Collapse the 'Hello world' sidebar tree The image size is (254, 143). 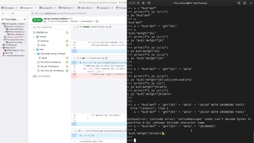pyautogui.click(x=2, y=48)
